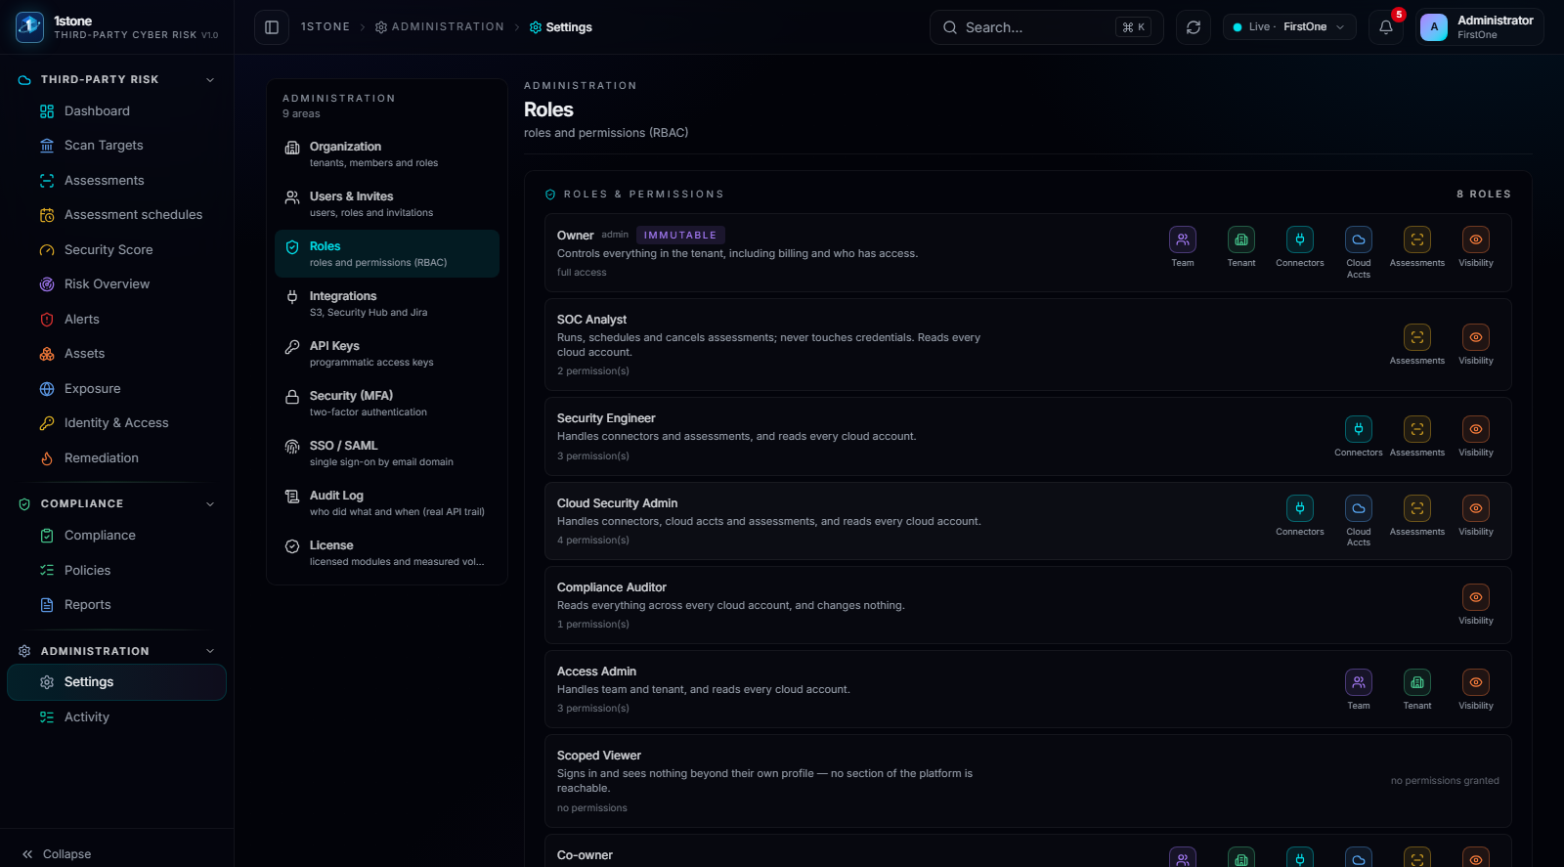Screen dimensions: 1564x867
Task: Select Settings in the Administration section
Action: pyautogui.click(x=116, y=682)
